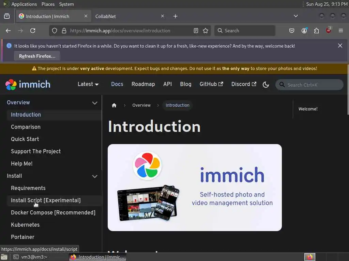
Task: Close the Introduction | Immich tab
Action: pos(86,16)
